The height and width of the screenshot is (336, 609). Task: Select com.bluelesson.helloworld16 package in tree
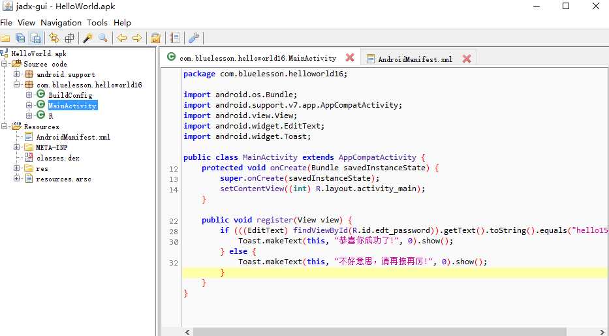pyautogui.click(x=89, y=85)
